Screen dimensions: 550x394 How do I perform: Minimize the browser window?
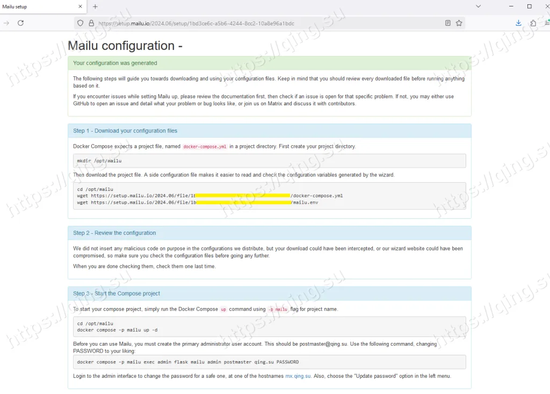(x=511, y=6)
